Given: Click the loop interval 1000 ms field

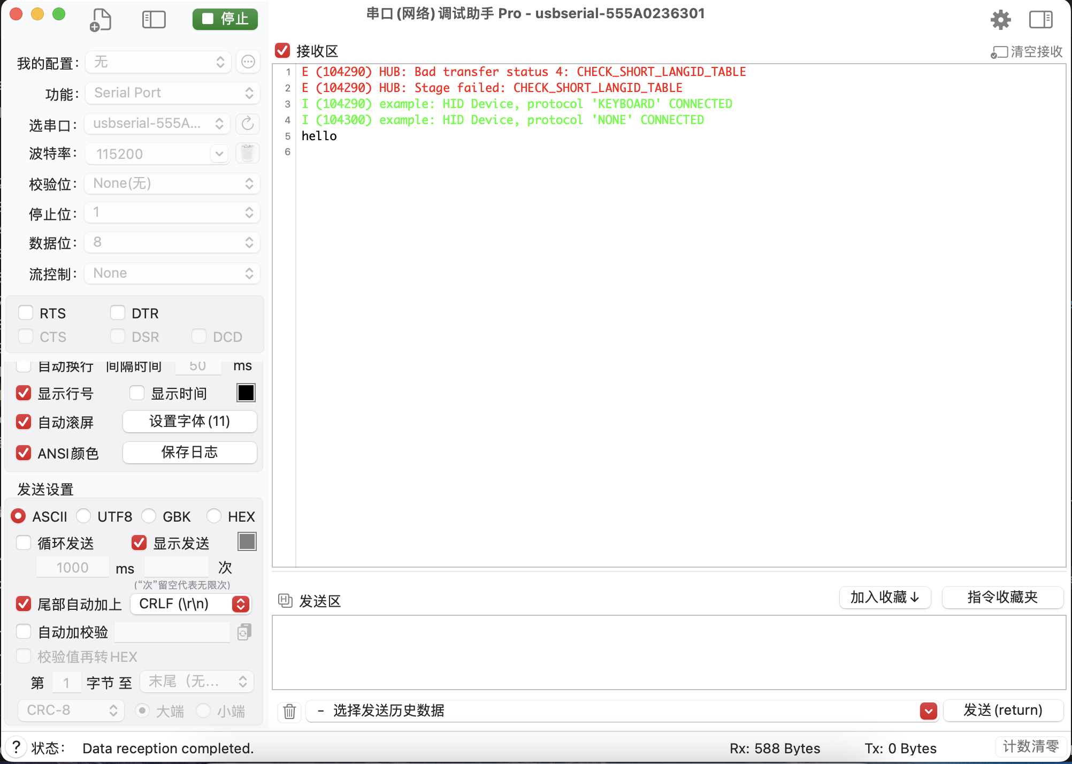Looking at the screenshot, I should pos(73,568).
